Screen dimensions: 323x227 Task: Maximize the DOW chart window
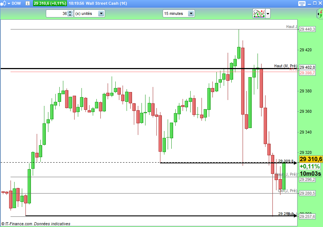(315, 3)
